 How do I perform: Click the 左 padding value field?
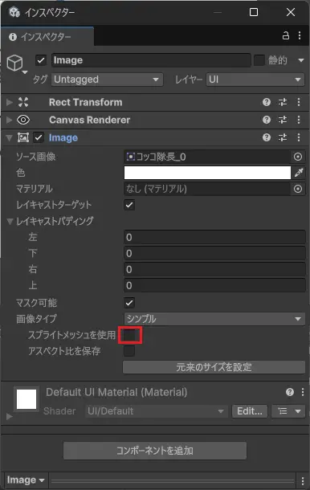point(214,237)
